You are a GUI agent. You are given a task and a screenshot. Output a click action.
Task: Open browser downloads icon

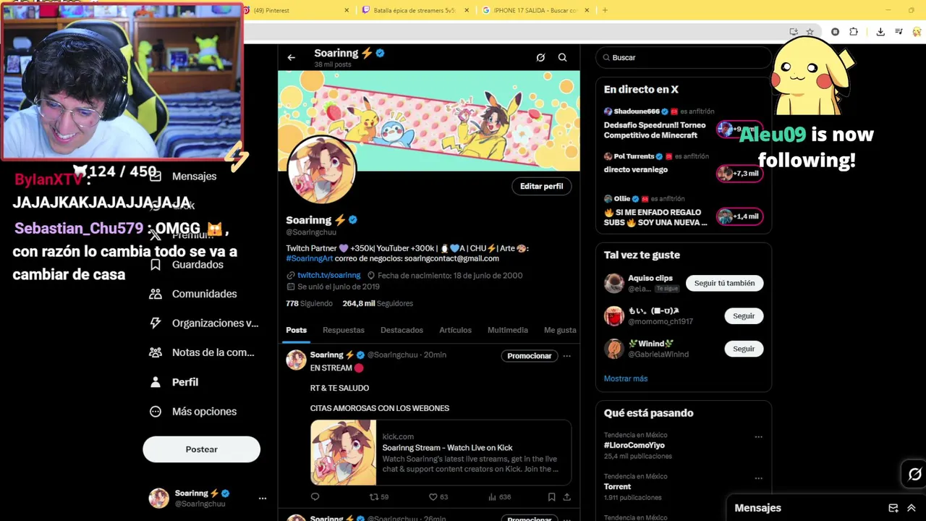(x=880, y=32)
